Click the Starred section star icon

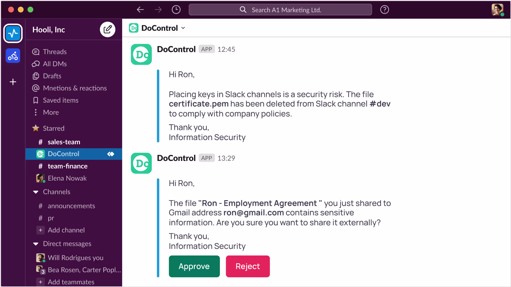pyautogui.click(x=36, y=128)
